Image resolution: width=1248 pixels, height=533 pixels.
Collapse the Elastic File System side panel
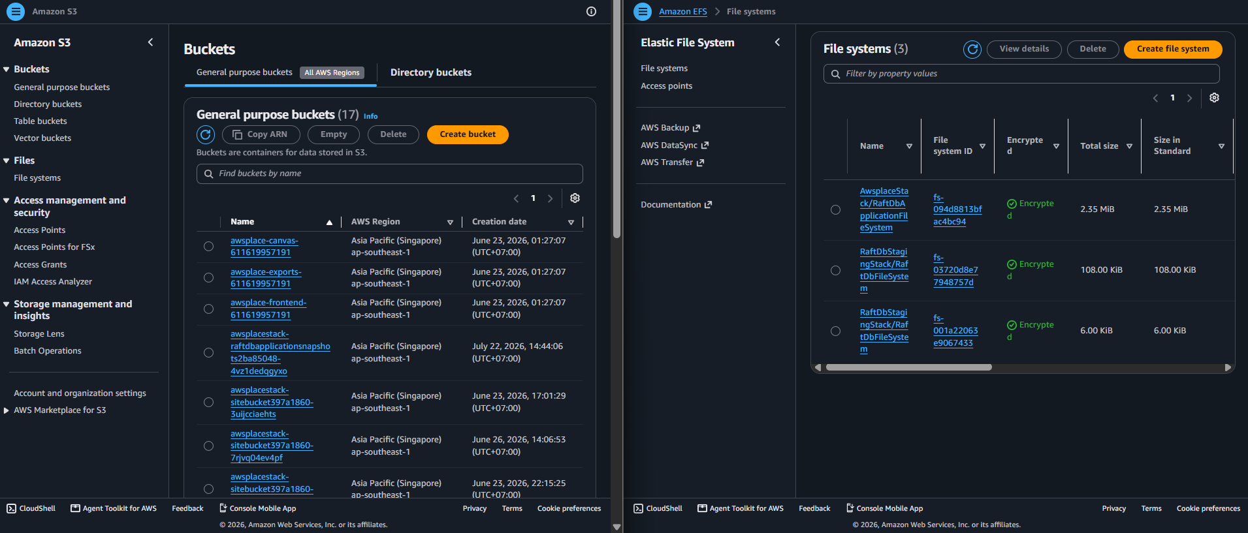pyautogui.click(x=777, y=42)
